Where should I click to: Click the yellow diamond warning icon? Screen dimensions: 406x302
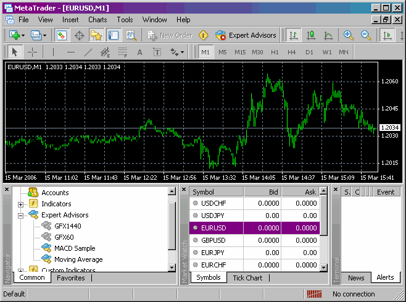[203, 35]
